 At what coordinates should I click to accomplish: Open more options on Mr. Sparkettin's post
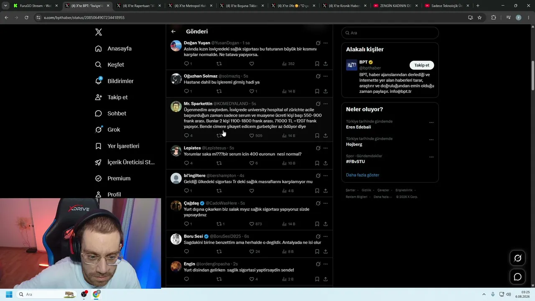click(x=326, y=104)
